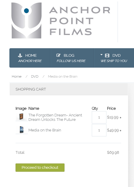
Task: Click the film strip icon beside DVD
Action: click(107, 56)
